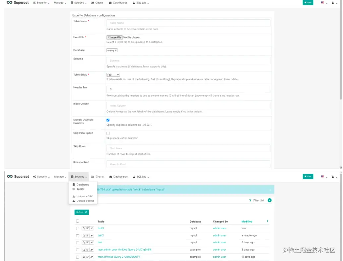Click the delete icon for main.admin user-Untitled Query row
Screen dimensions: 343x261
92,250
